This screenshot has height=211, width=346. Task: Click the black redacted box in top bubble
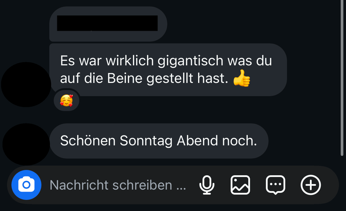(x=107, y=23)
